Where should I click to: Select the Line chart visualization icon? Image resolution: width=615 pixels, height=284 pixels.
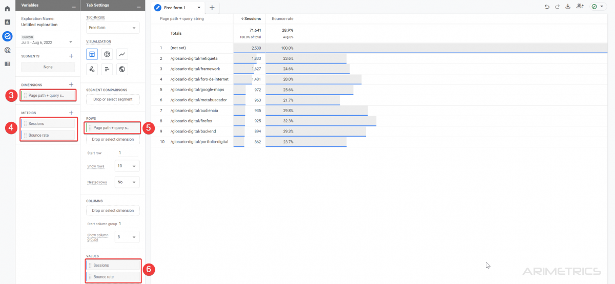[122, 54]
